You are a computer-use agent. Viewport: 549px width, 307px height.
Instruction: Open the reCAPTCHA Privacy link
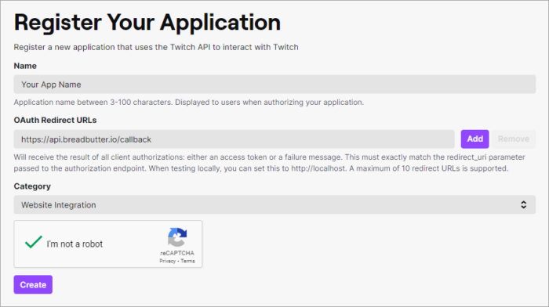[x=167, y=261]
